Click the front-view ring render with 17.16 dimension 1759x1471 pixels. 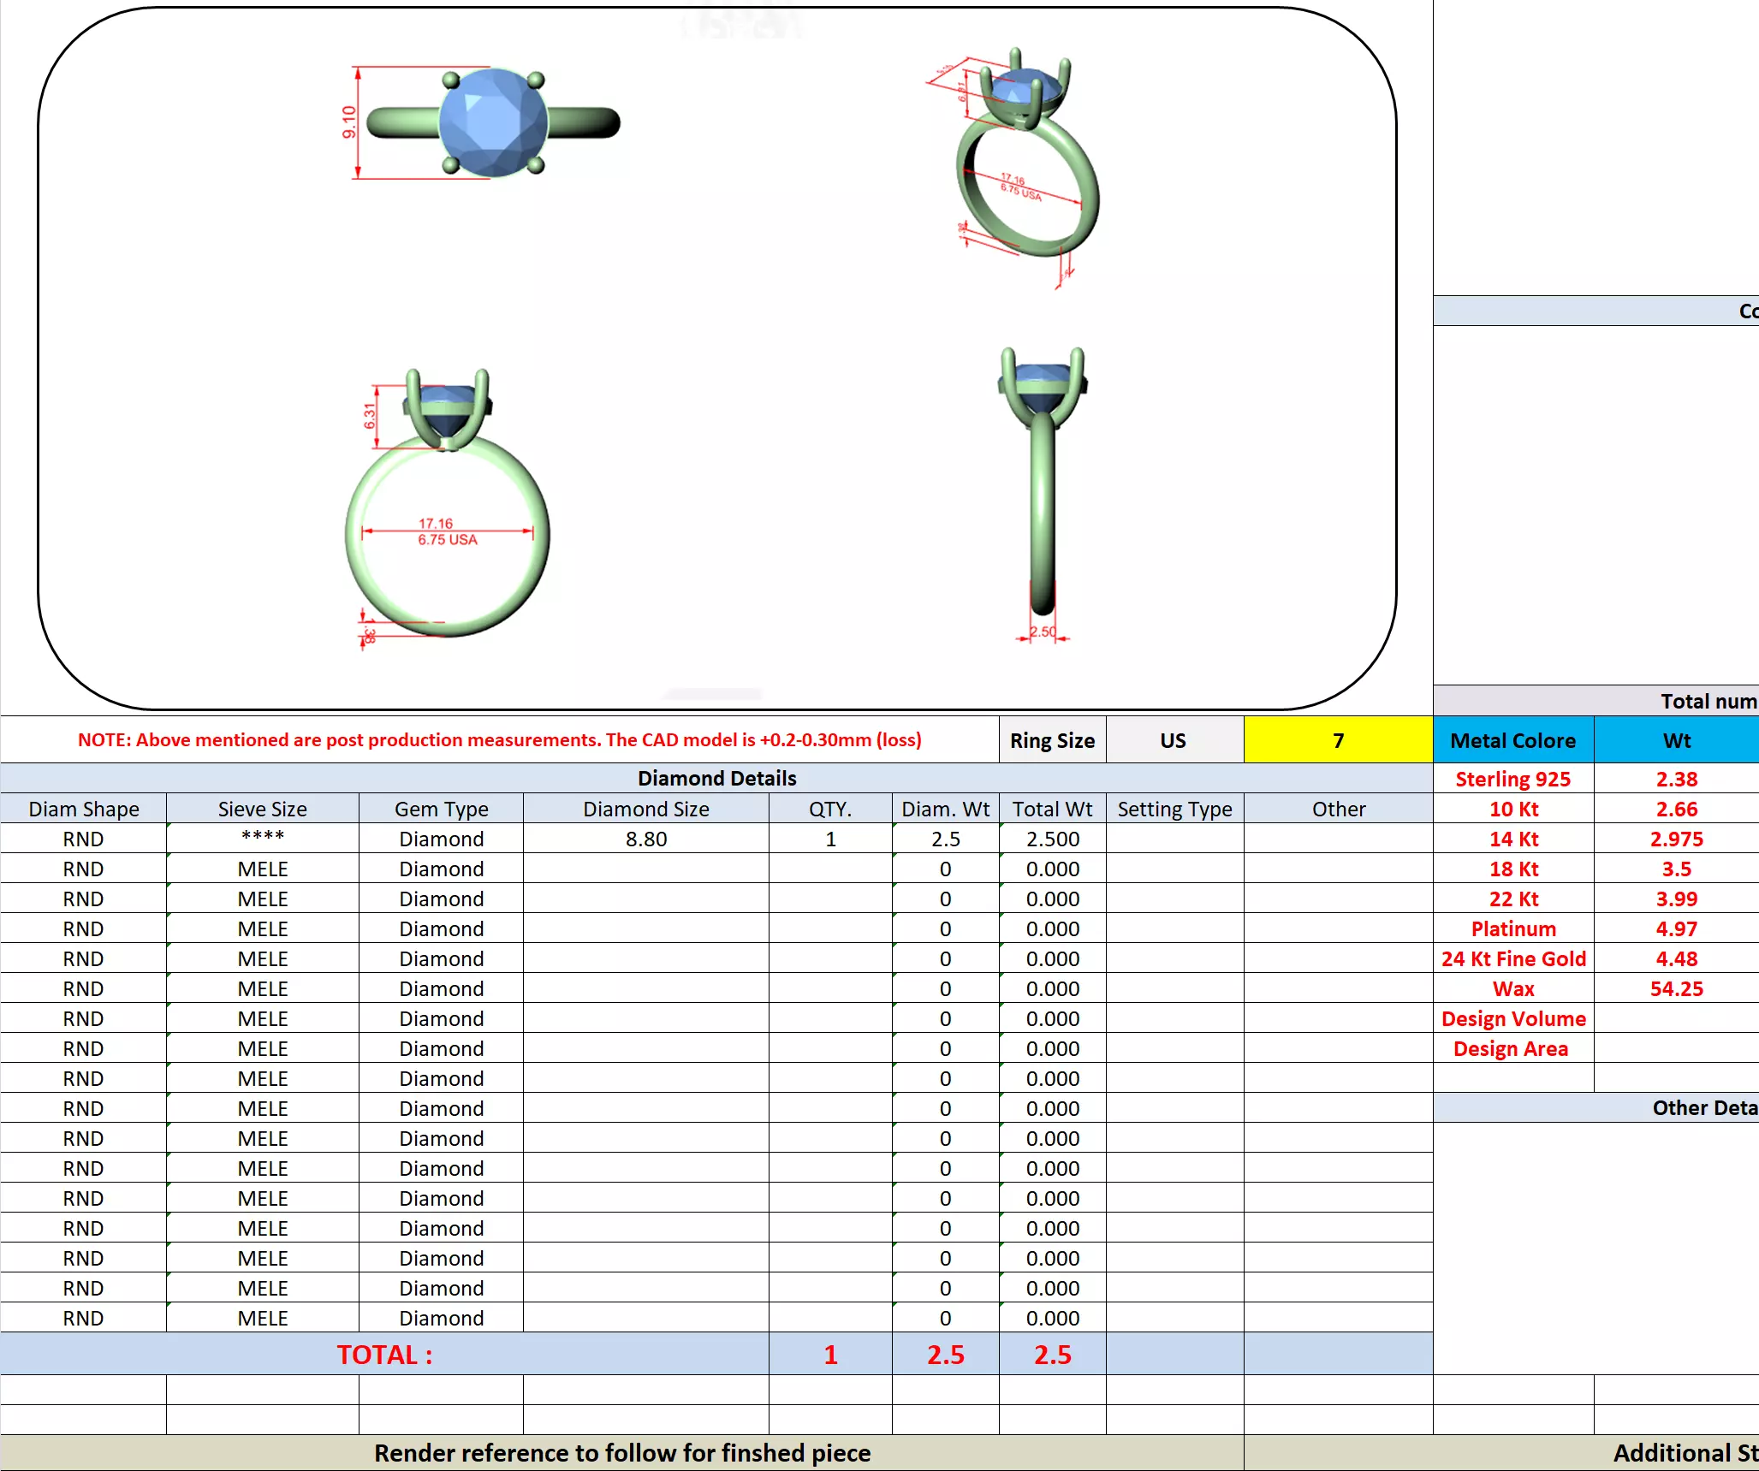[447, 513]
